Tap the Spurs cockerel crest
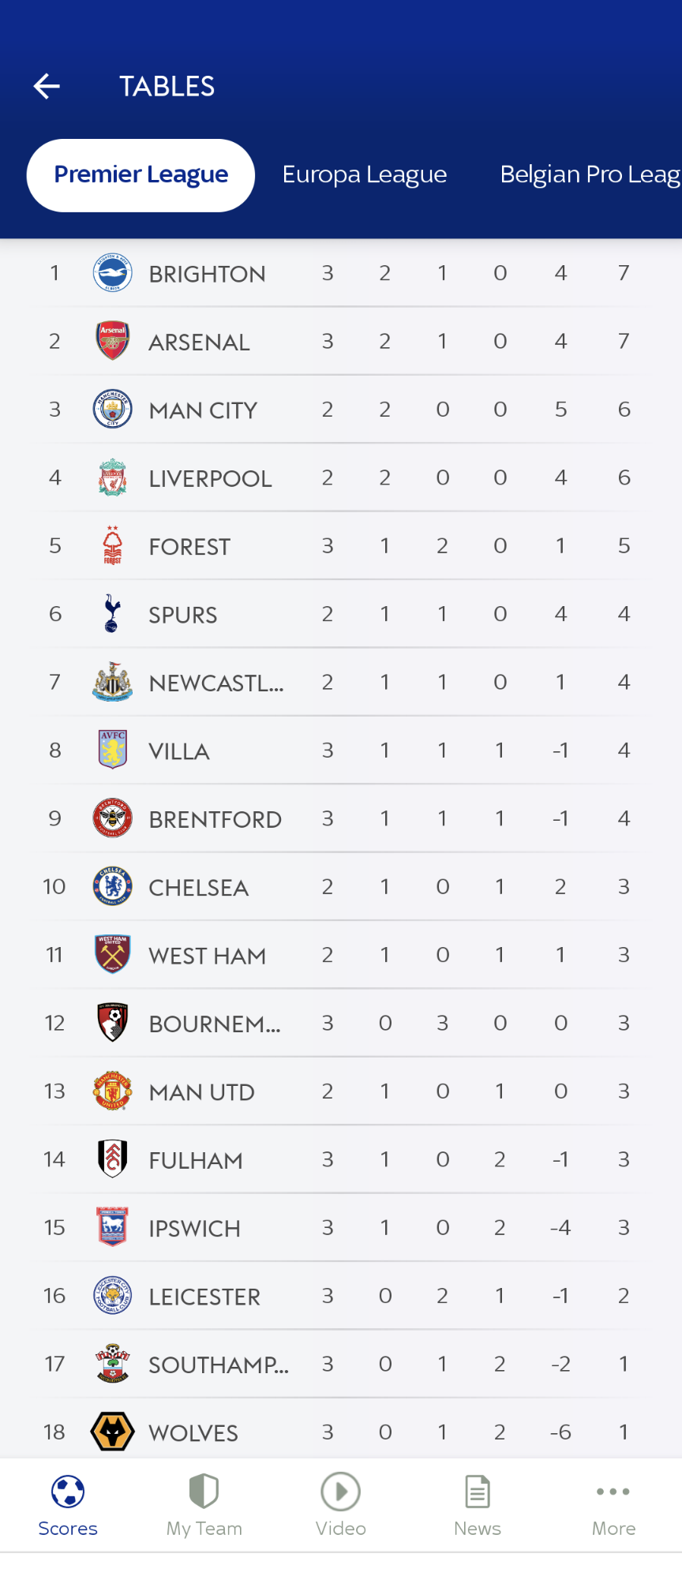The height and width of the screenshot is (1591, 682). click(112, 613)
